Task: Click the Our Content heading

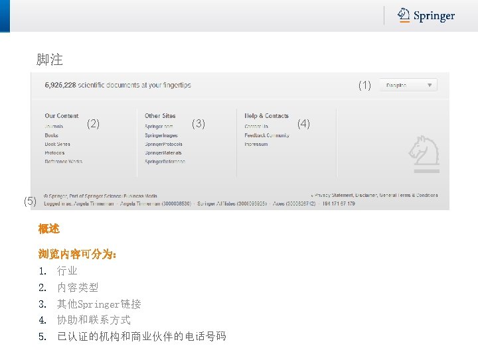Action: click(x=62, y=115)
